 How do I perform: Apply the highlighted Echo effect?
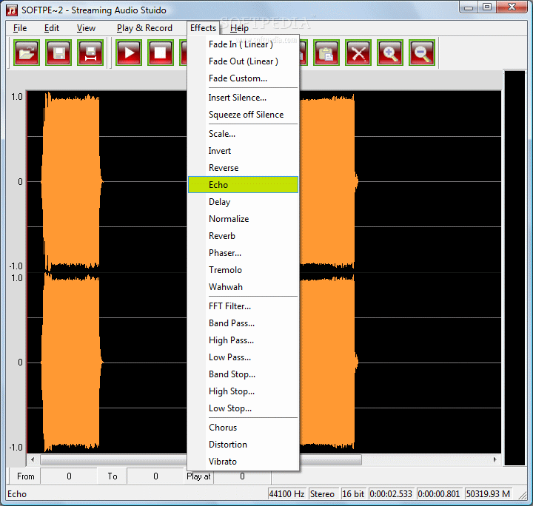point(243,185)
